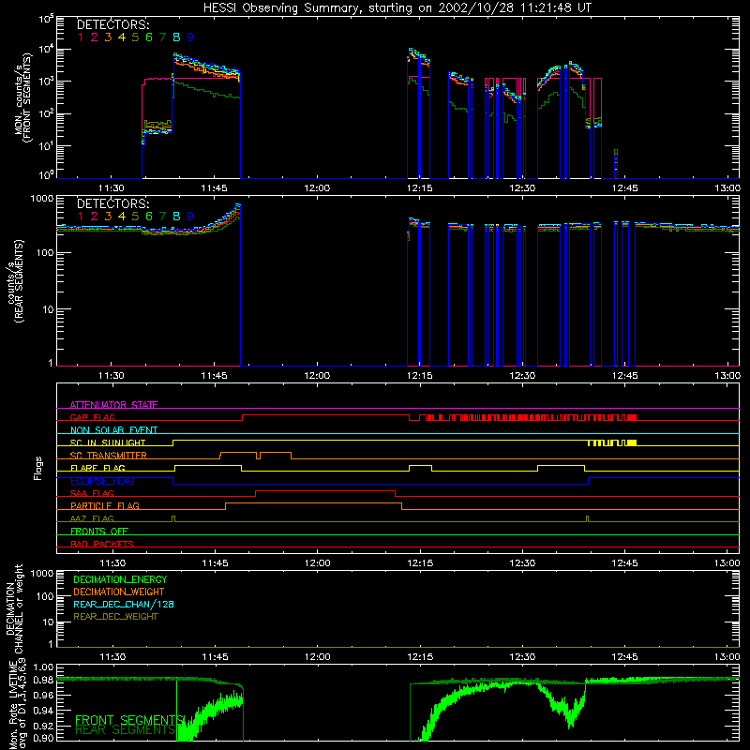Screen dimensions: 750x750
Task: Click the magenta detector 2 legend number in the rear segments plot
Action: (95, 217)
